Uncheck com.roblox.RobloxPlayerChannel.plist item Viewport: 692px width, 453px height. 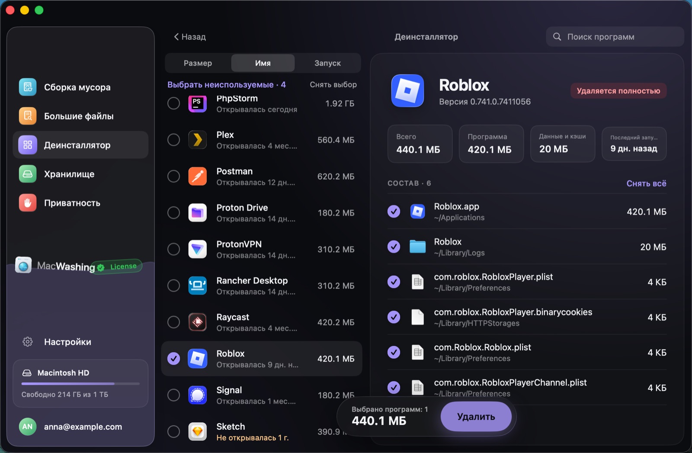(x=394, y=388)
